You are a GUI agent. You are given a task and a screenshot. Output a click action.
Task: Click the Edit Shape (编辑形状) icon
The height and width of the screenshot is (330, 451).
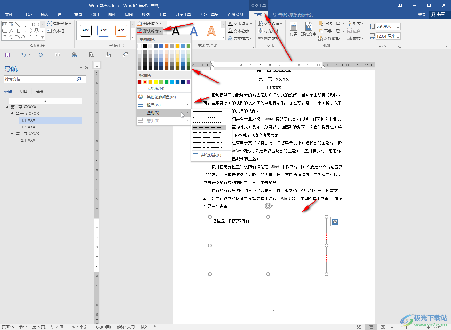49,24
